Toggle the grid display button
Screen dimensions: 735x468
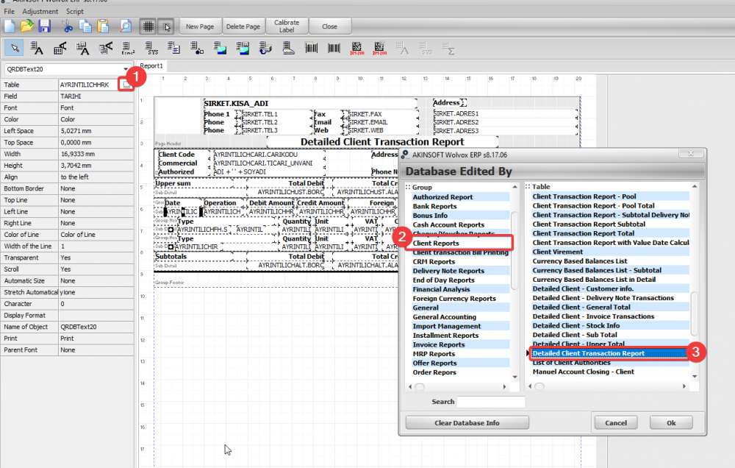(148, 26)
